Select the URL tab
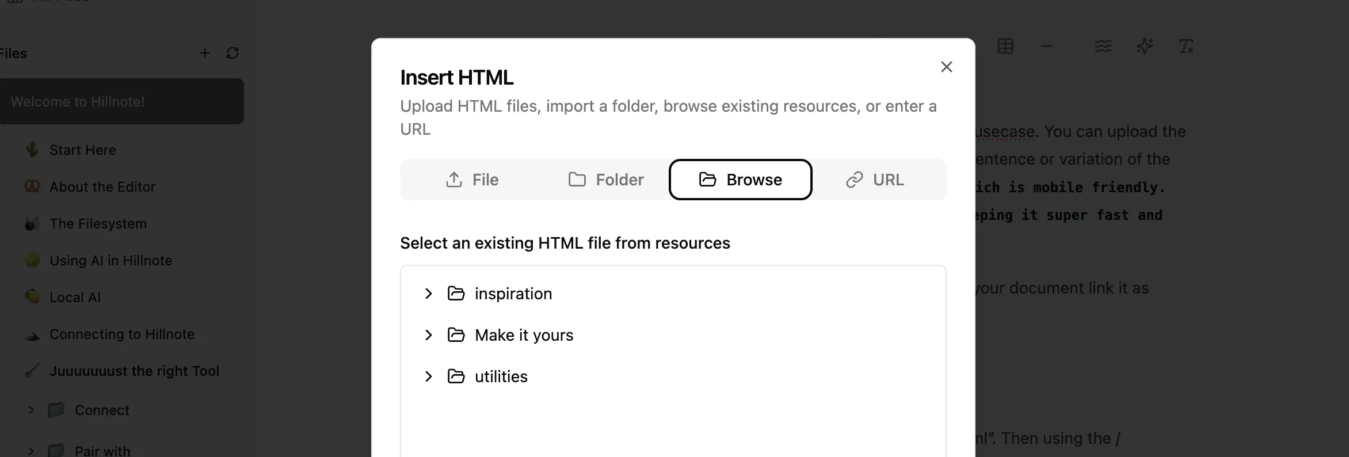Screen dimensions: 1349x457 click(875, 180)
